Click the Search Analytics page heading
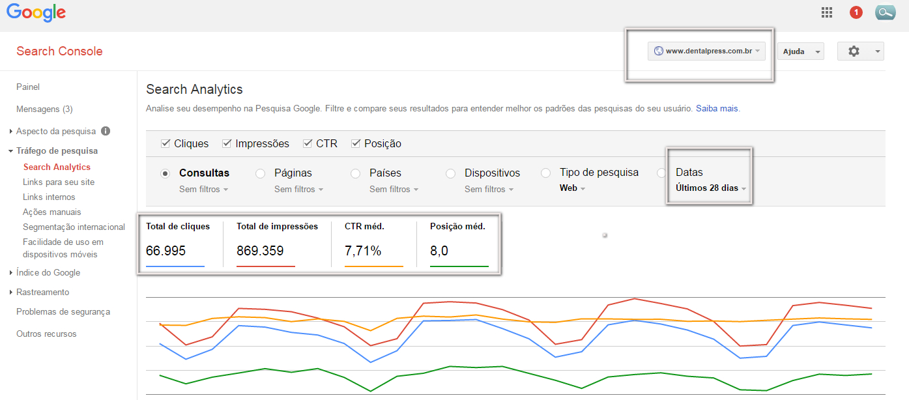909x400 pixels. (194, 90)
